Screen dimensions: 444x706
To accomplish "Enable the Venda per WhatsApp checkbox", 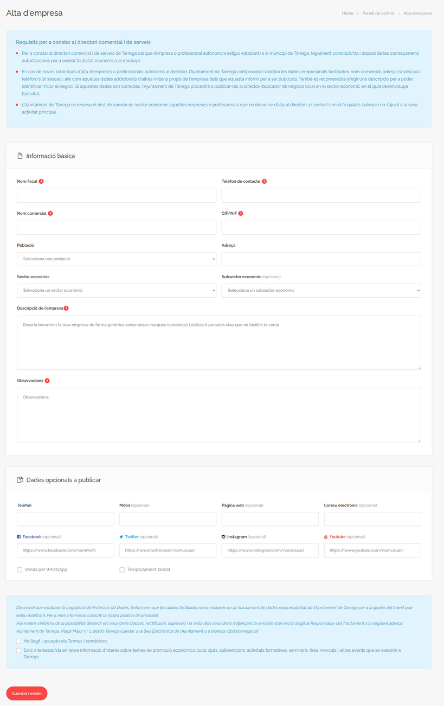I will 20,570.
